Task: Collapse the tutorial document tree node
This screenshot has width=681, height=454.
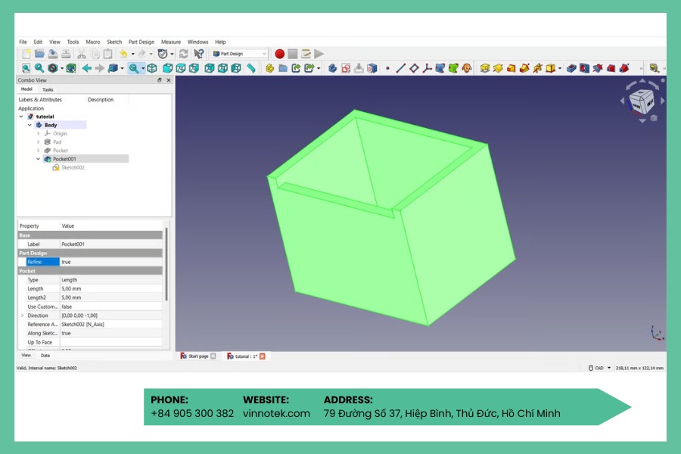Action: [x=21, y=117]
